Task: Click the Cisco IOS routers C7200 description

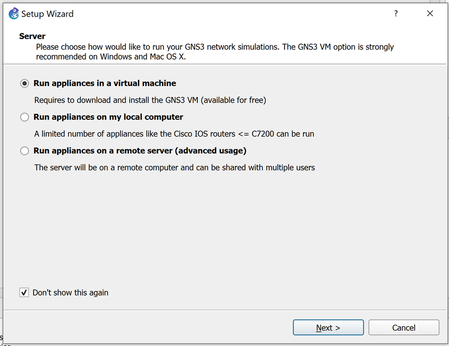Action: point(174,134)
